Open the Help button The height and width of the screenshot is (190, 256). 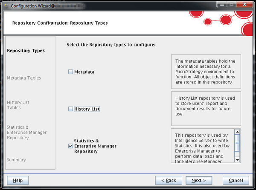[18, 180]
